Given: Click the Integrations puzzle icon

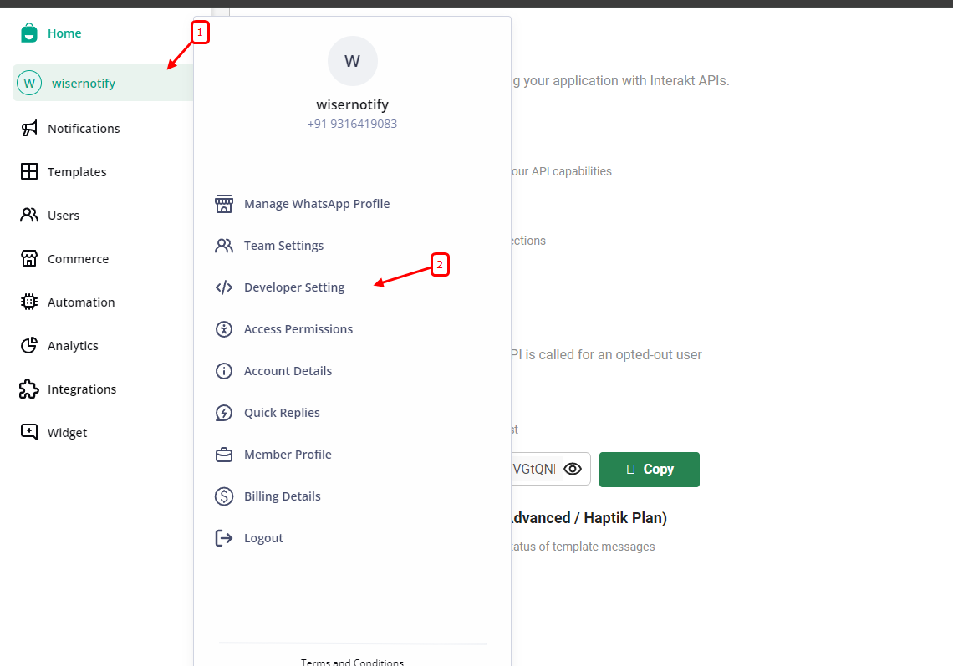Looking at the screenshot, I should [x=28, y=389].
